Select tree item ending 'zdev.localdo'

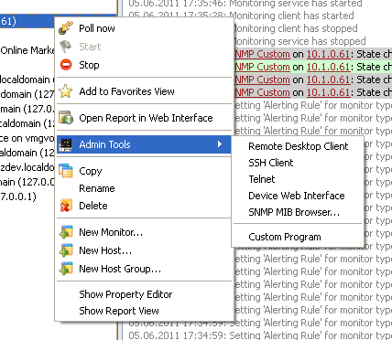(x=27, y=167)
